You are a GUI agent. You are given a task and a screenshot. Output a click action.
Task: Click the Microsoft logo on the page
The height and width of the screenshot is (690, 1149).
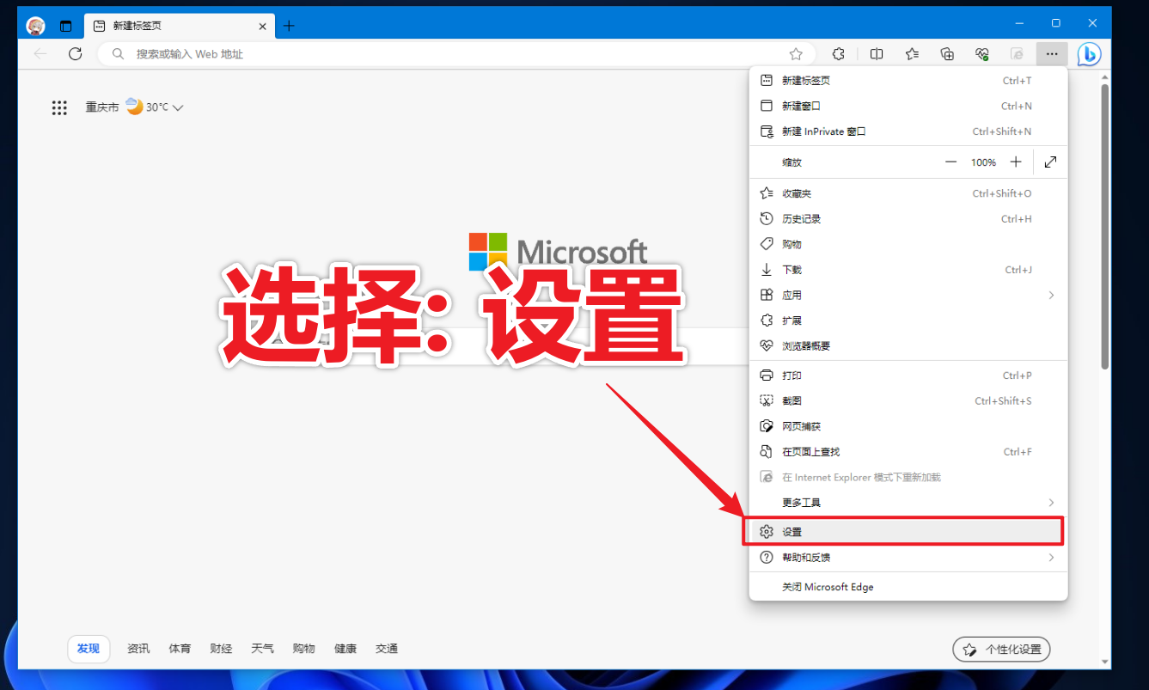pyautogui.click(x=558, y=252)
